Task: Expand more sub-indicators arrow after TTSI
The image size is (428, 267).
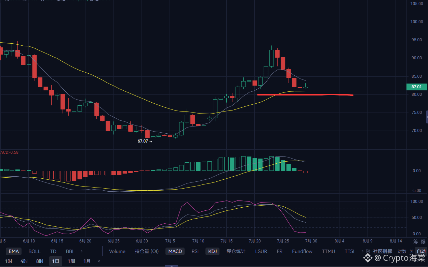Action: pyautogui.click(x=362, y=251)
